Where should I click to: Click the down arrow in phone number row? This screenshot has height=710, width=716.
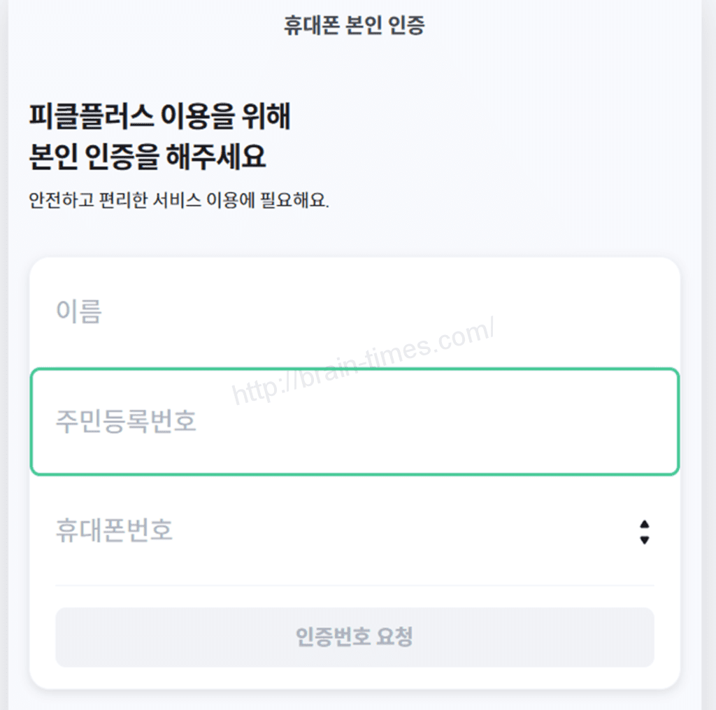tap(645, 540)
